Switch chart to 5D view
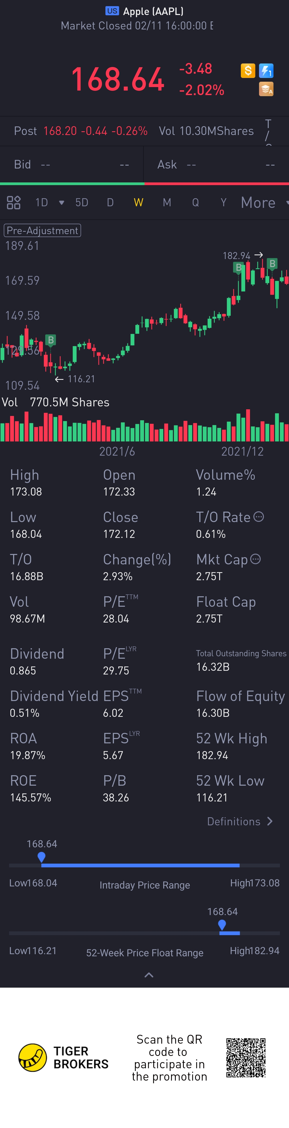Viewport: 289px width, 1128px height. coord(82,203)
